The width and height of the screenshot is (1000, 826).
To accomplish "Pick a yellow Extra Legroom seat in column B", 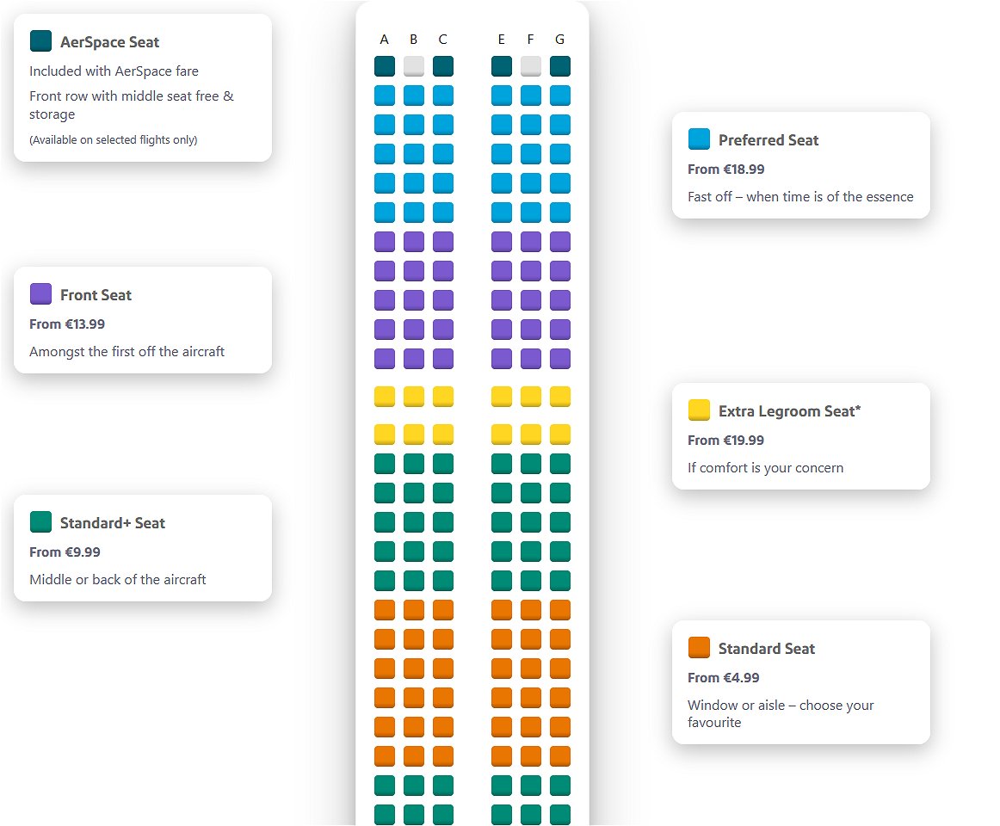I will tap(413, 397).
